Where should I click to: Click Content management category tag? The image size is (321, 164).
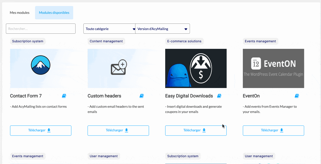(106, 41)
